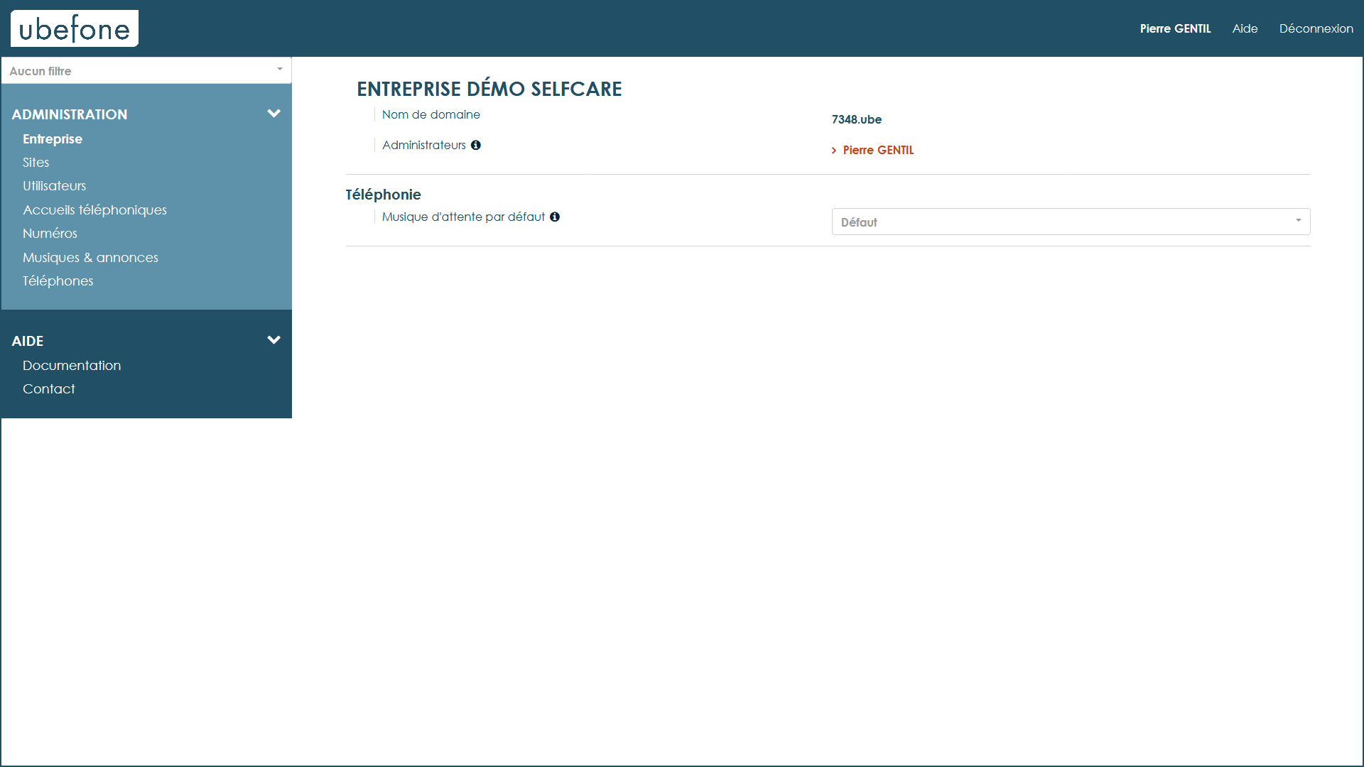Click the ubefone logo

pyautogui.click(x=75, y=28)
